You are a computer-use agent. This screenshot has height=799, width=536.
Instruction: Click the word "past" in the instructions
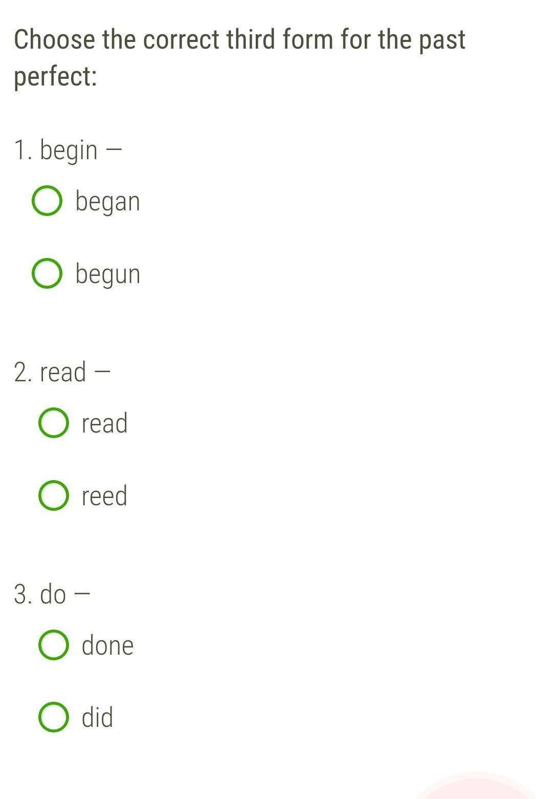pos(442,40)
